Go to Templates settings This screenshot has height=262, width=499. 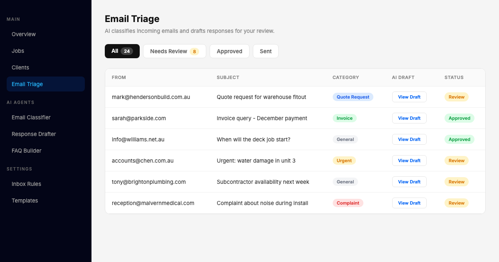25,200
